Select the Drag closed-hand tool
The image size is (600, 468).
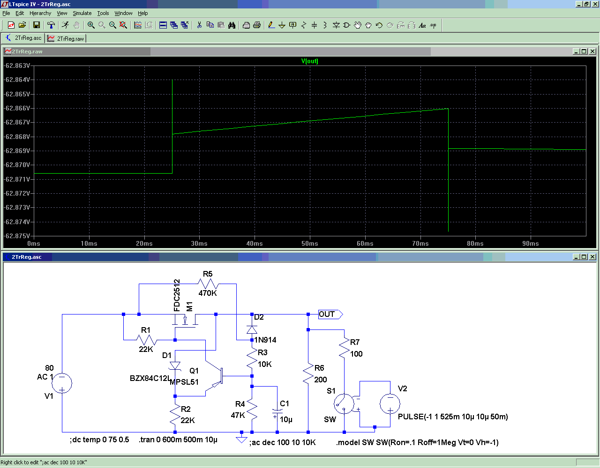coord(368,25)
